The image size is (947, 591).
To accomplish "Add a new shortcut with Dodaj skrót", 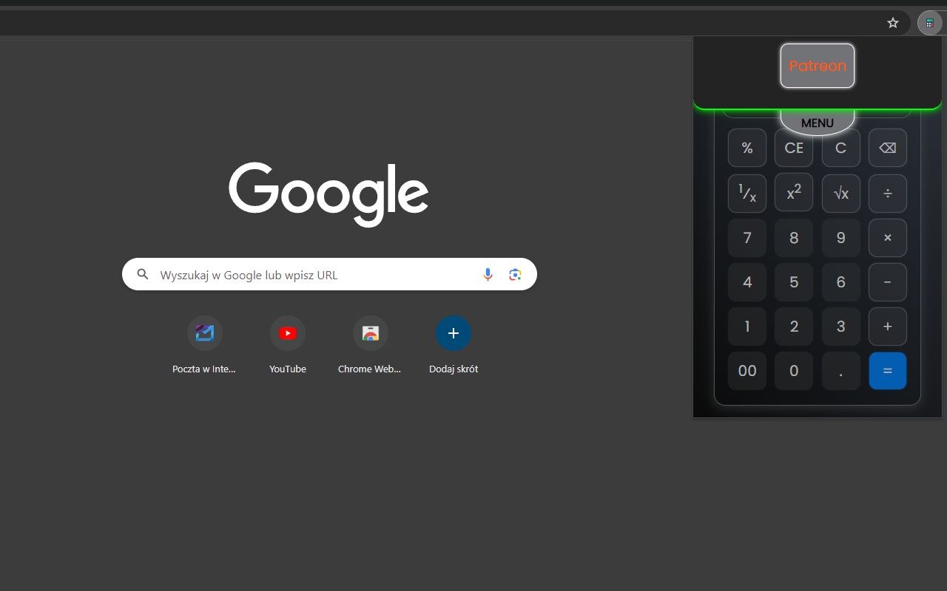I will click(x=454, y=332).
